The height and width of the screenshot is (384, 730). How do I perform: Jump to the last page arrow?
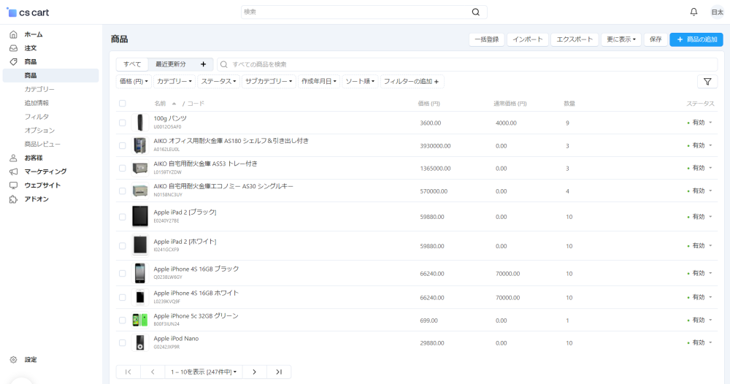click(x=279, y=372)
